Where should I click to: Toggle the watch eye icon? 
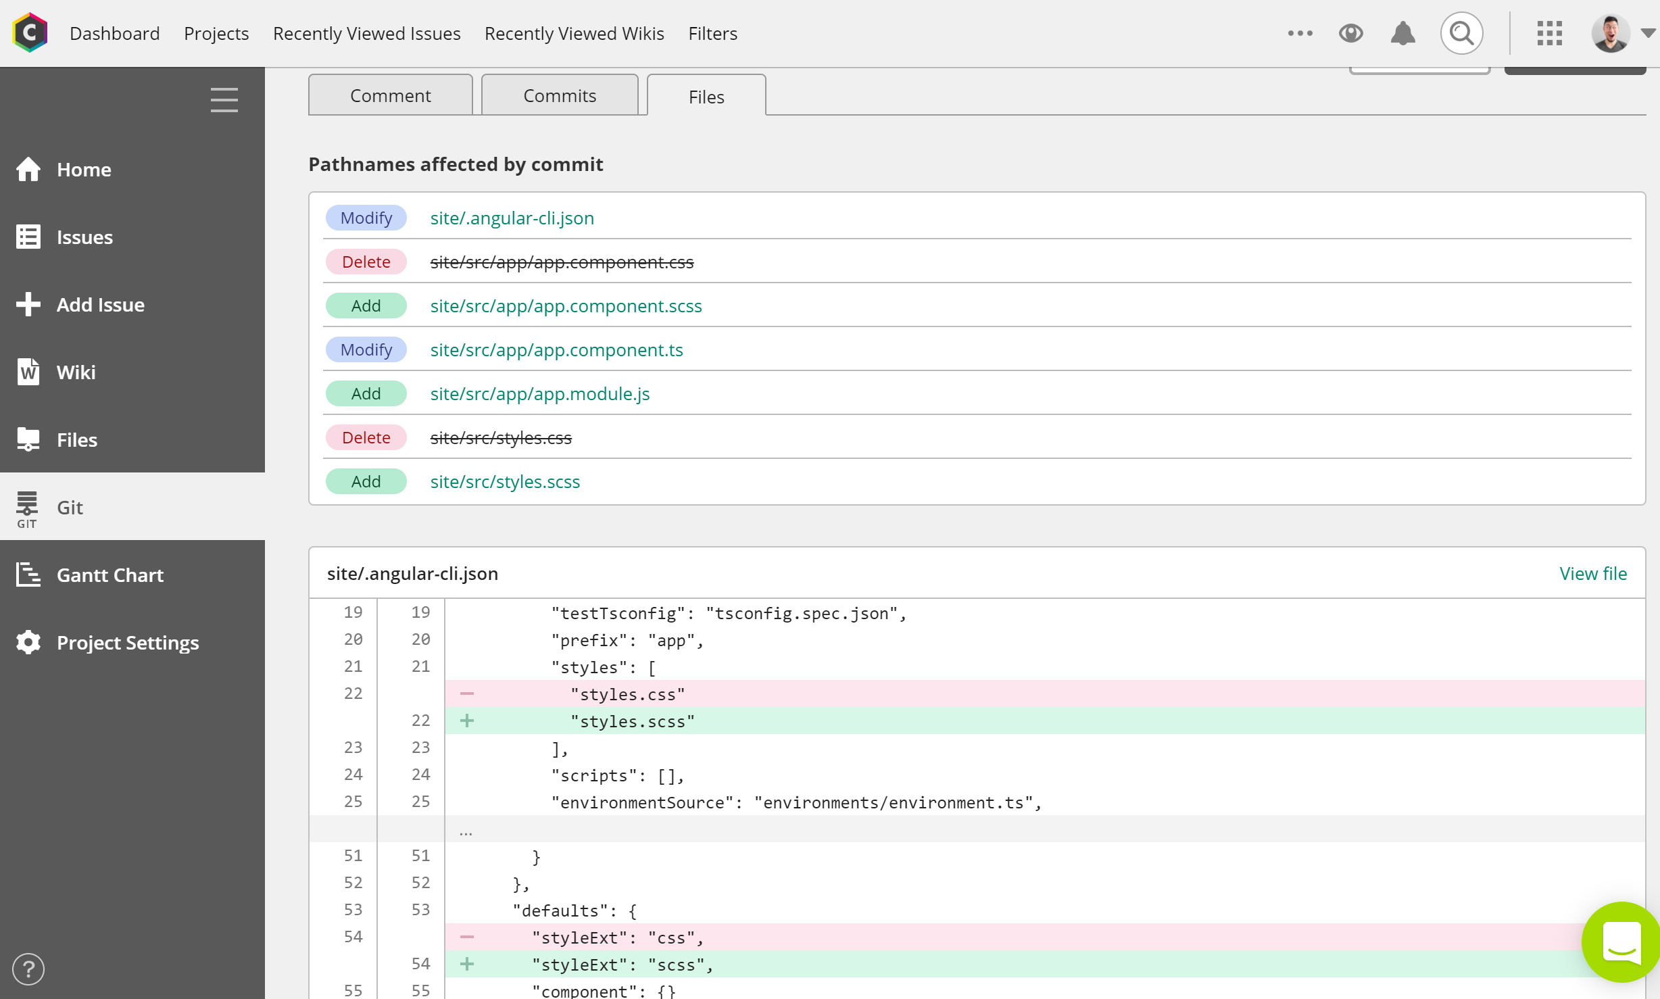tap(1350, 33)
